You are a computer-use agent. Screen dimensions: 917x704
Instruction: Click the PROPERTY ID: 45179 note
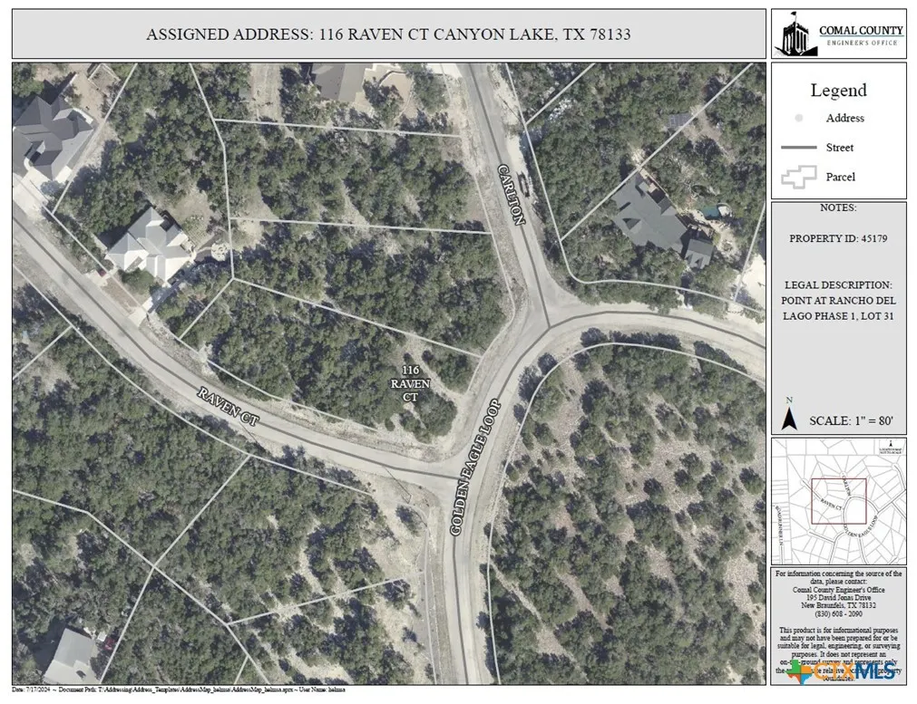(838, 238)
